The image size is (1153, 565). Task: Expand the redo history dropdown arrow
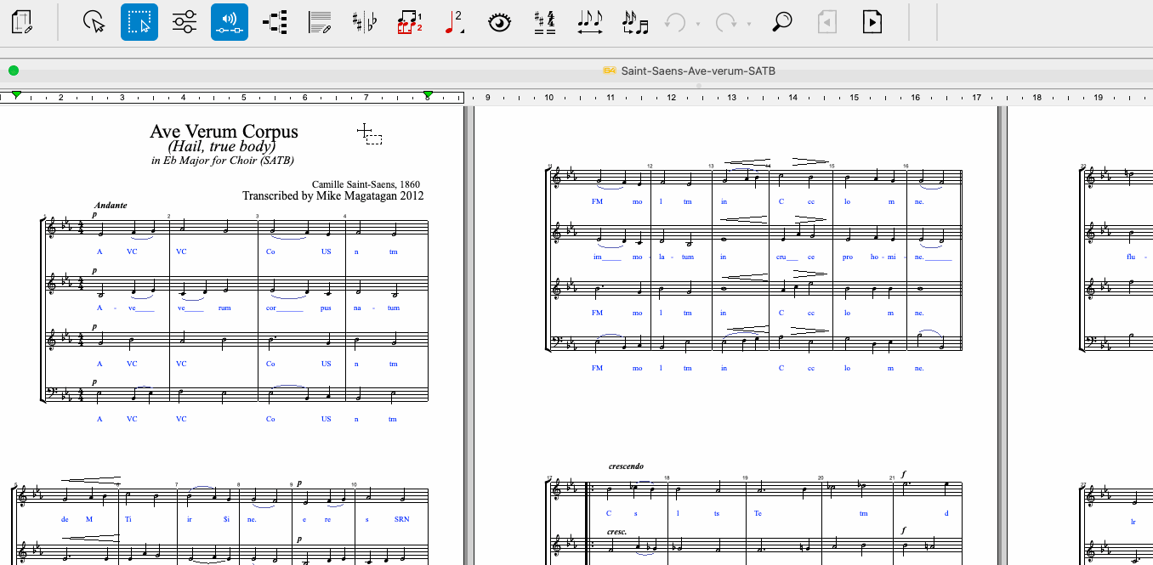[x=749, y=24]
